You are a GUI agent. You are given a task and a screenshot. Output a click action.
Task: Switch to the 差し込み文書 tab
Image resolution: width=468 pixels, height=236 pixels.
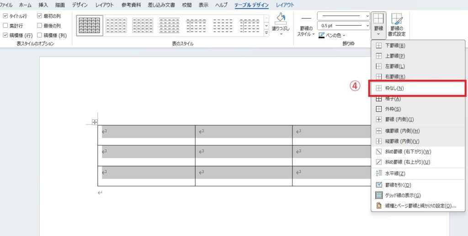161,5
